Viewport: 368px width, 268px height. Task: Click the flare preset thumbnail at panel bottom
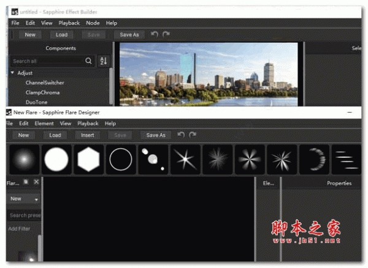pyautogui.click(x=28, y=256)
